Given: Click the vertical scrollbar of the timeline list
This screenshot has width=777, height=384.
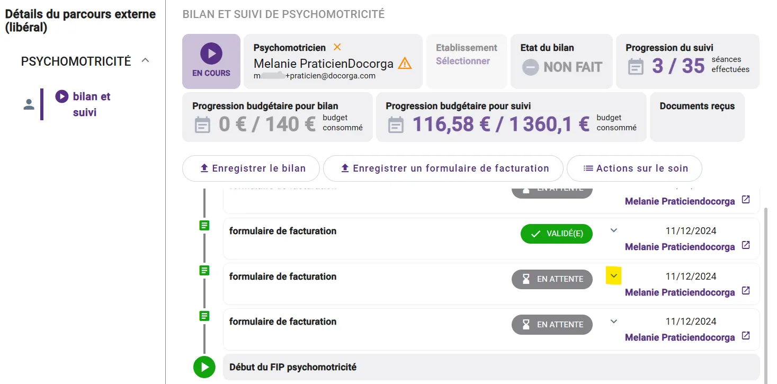Looking at the screenshot, I should tap(766, 275).
